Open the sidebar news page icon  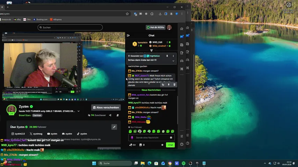pos(182,45)
